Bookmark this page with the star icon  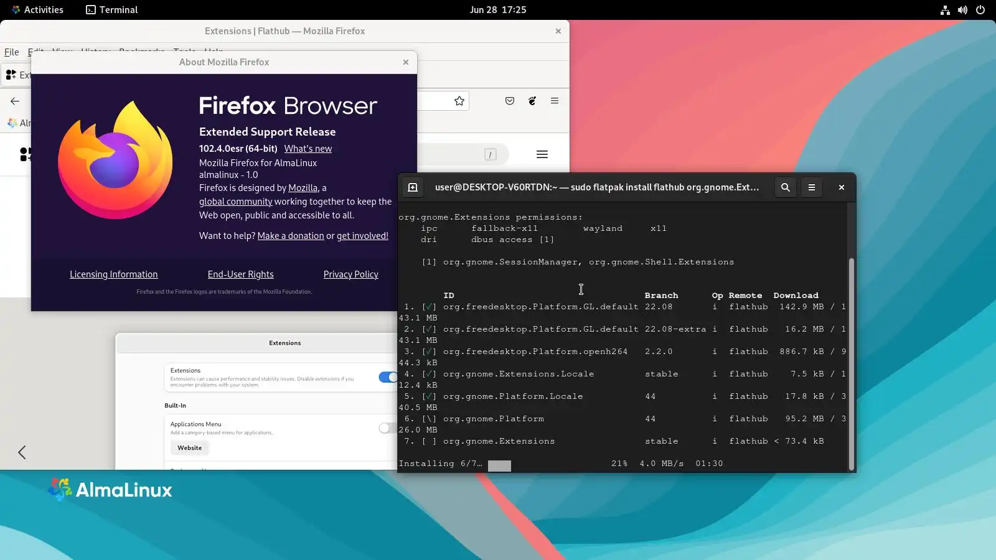[459, 101]
